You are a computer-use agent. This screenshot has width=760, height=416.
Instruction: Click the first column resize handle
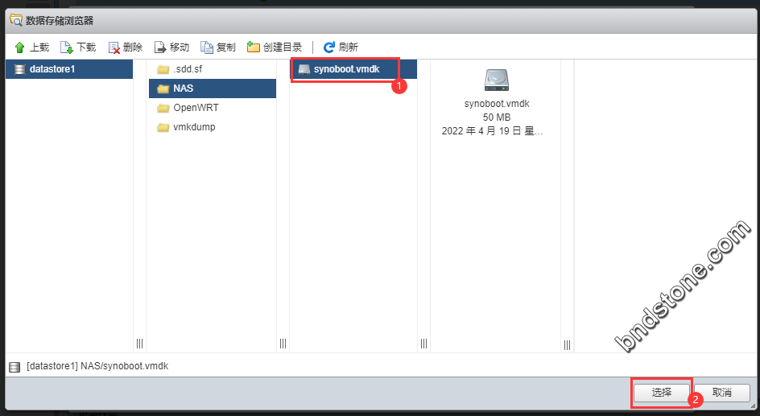pos(139,344)
